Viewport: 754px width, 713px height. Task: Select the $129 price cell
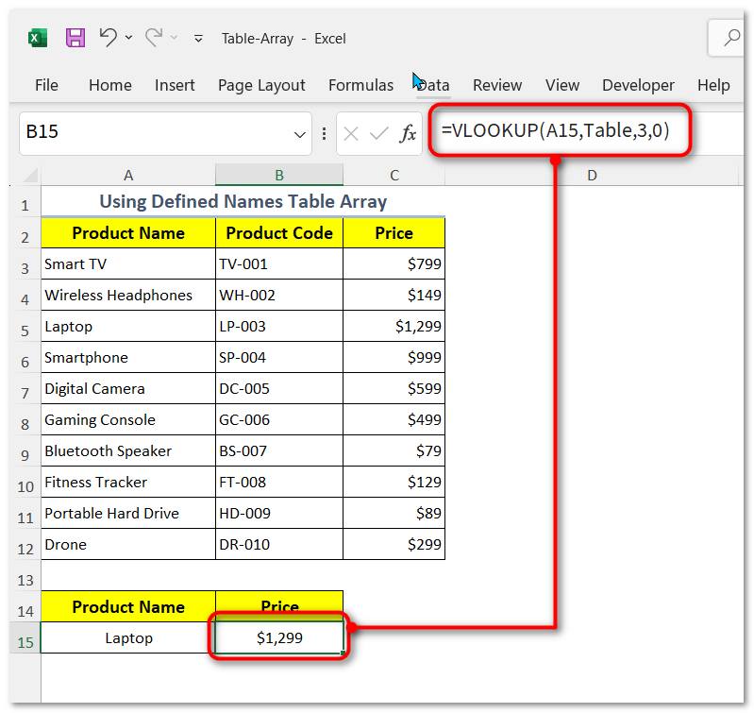point(394,482)
